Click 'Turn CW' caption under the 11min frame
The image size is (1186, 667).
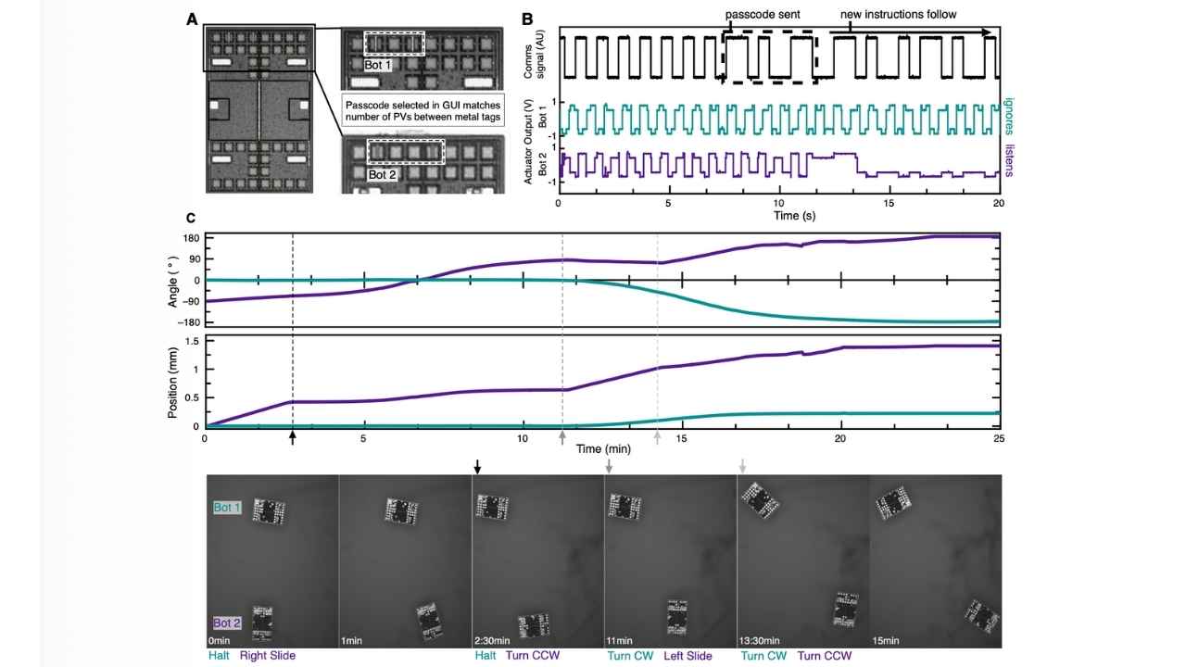point(629,656)
